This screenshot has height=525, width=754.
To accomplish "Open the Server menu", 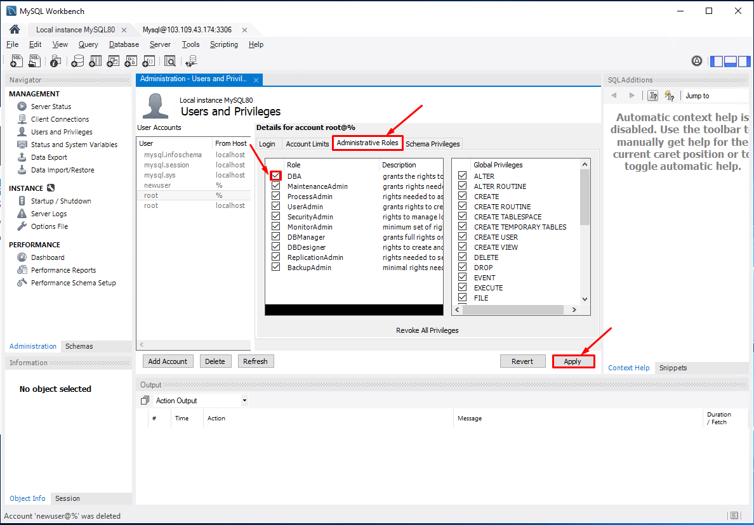I will pyautogui.click(x=160, y=44).
